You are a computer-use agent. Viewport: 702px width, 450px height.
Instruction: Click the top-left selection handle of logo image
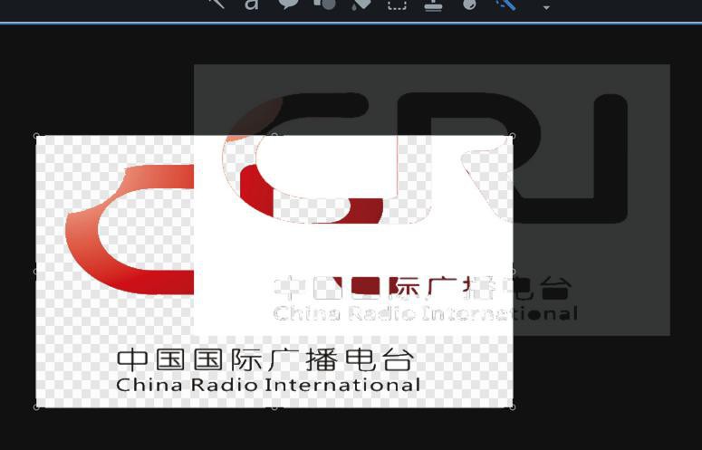36,136
